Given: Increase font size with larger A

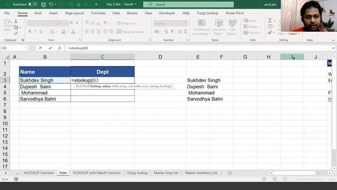Looking at the screenshot, I should pos(72,23).
